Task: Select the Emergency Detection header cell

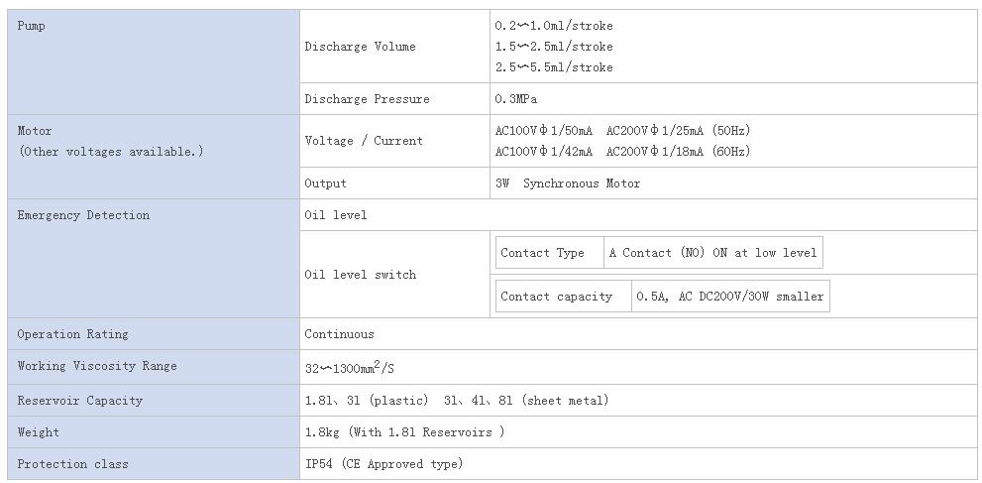Action: click(x=154, y=258)
